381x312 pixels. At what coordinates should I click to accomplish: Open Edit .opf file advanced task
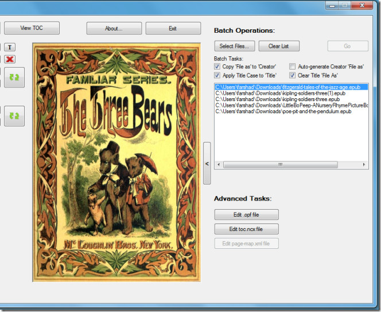246,214
